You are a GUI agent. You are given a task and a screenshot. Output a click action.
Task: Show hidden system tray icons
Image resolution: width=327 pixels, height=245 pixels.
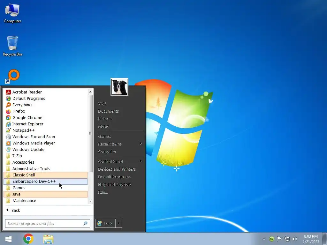[x=264, y=239]
